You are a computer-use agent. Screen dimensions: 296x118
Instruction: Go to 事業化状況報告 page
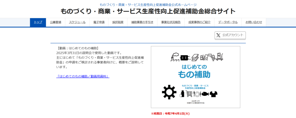coord(171,22)
